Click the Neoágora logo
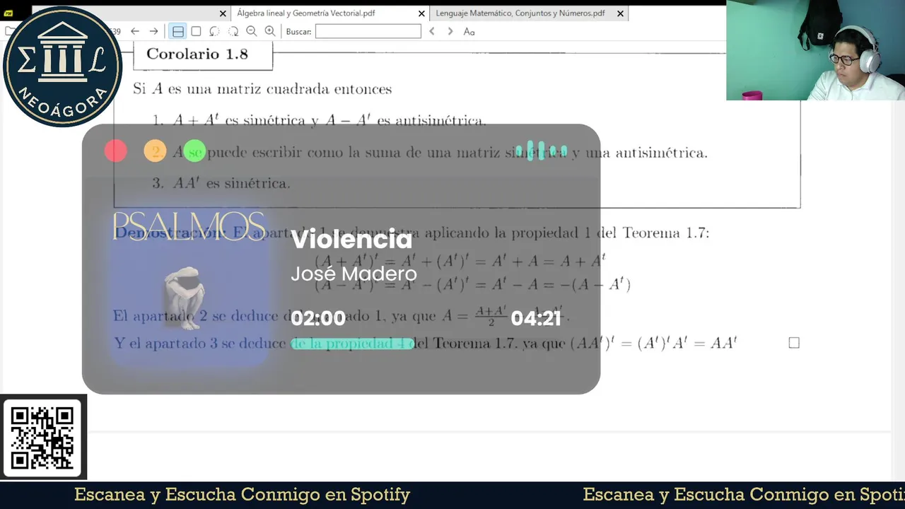The image size is (905, 509). [62, 66]
